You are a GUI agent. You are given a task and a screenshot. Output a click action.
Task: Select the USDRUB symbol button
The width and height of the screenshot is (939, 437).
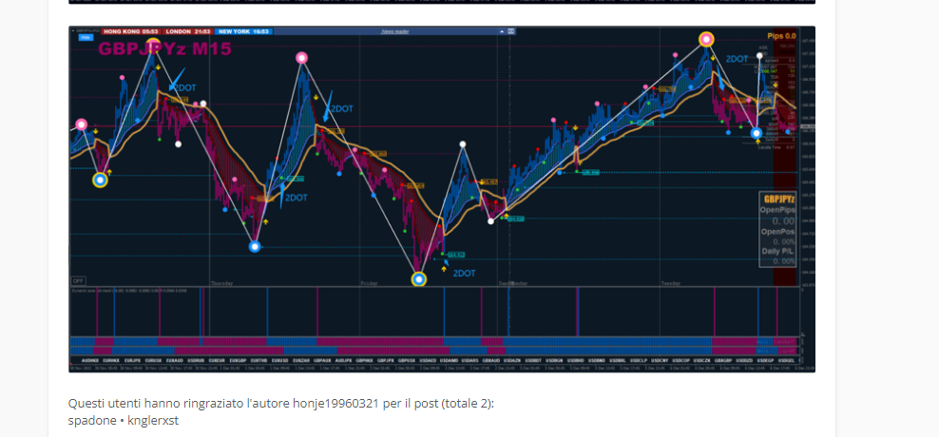(x=196, y=360)
